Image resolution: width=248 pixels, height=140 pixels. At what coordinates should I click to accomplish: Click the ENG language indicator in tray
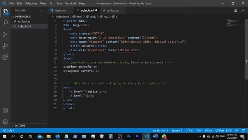[x=222, y=136]
